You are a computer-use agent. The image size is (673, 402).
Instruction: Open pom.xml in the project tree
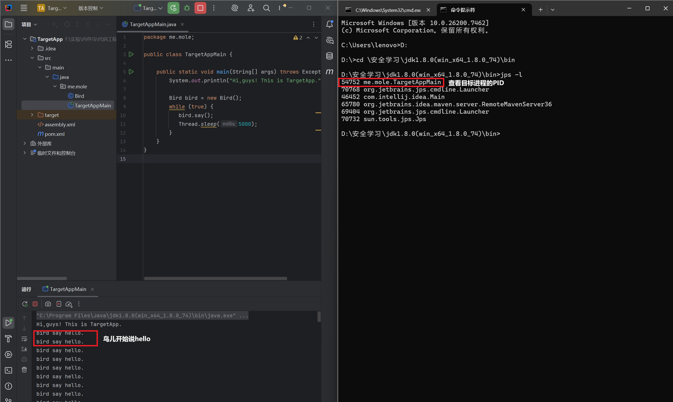pyautogui.click(x=54, y=134)
